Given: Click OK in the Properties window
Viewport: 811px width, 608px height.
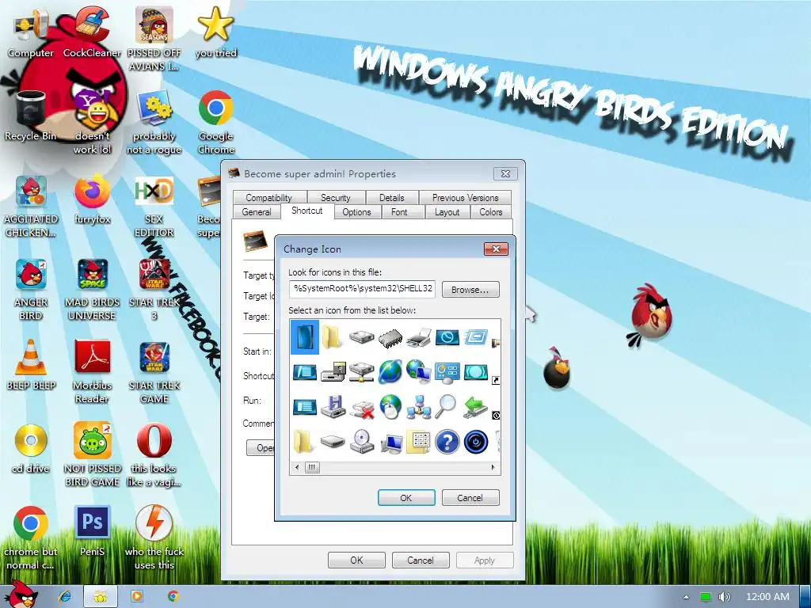Looking at the screenshot, I should coord(356,560).
